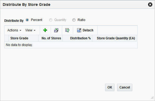Click the OK button

click(x=110, y=87)
